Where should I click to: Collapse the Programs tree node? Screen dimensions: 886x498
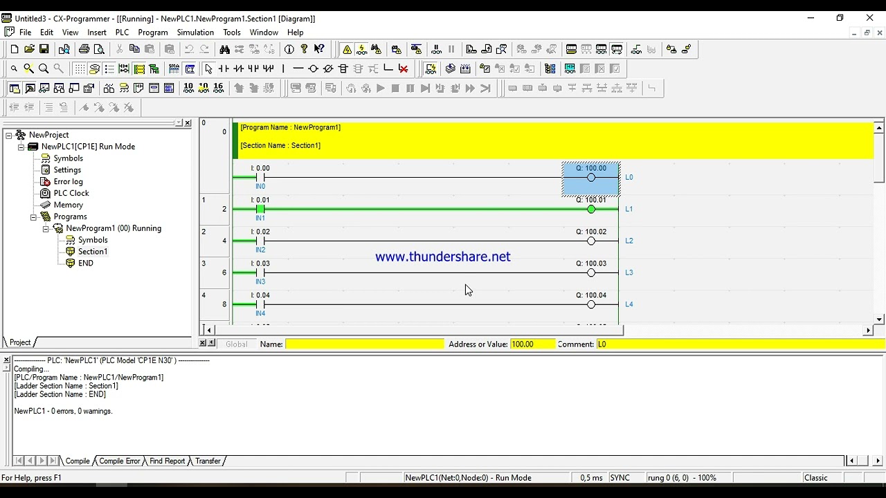(33, 216)
